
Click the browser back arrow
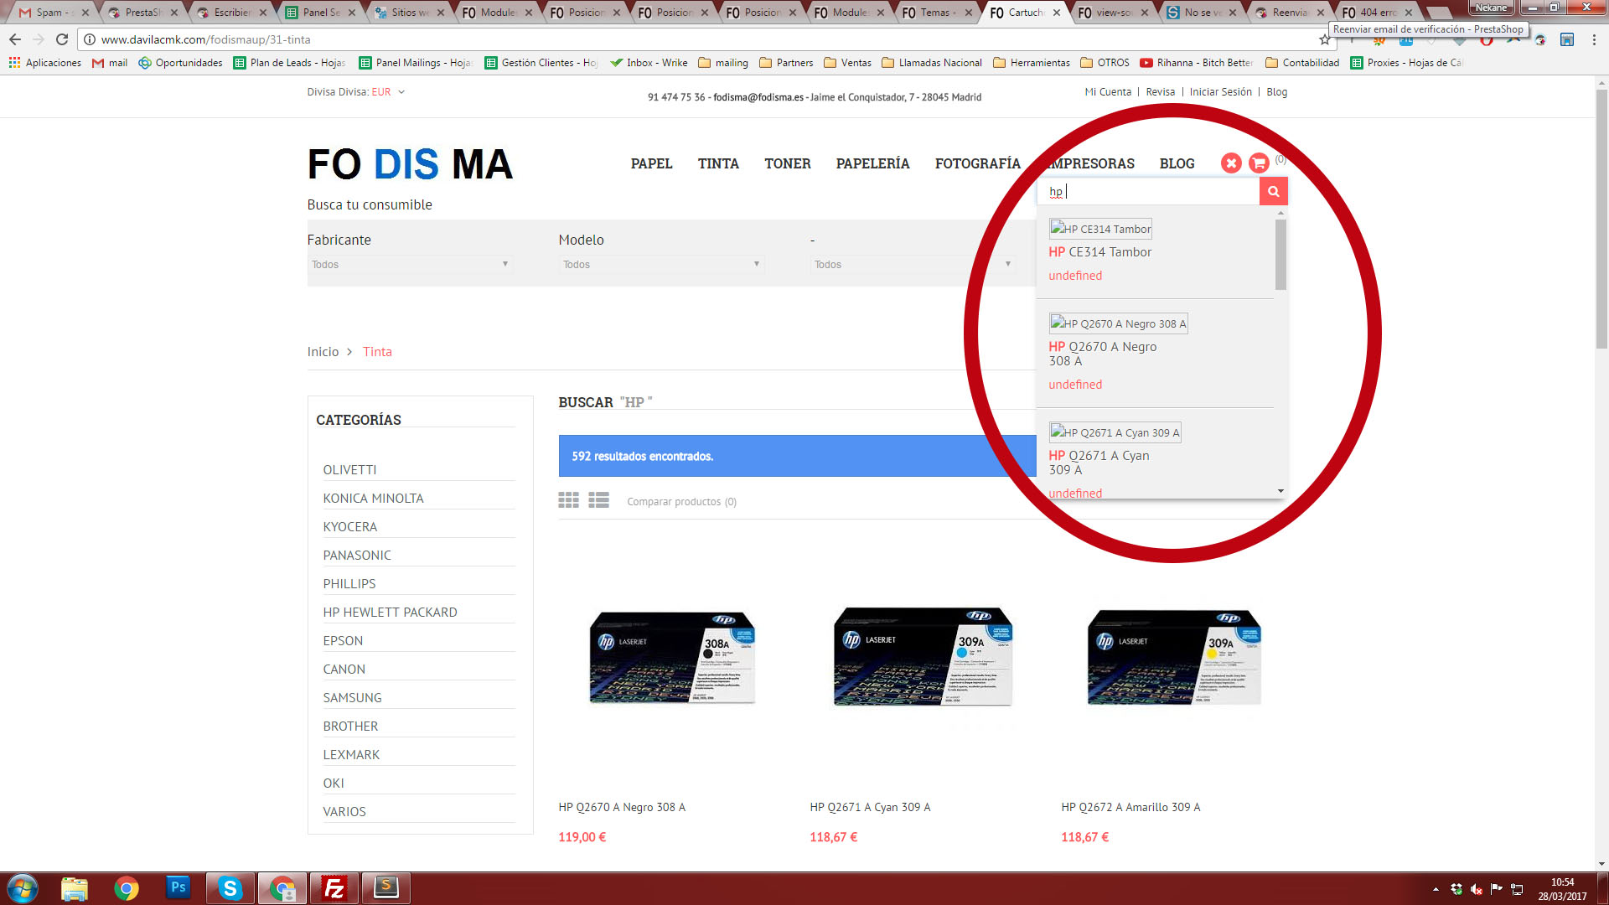(15, 39)
